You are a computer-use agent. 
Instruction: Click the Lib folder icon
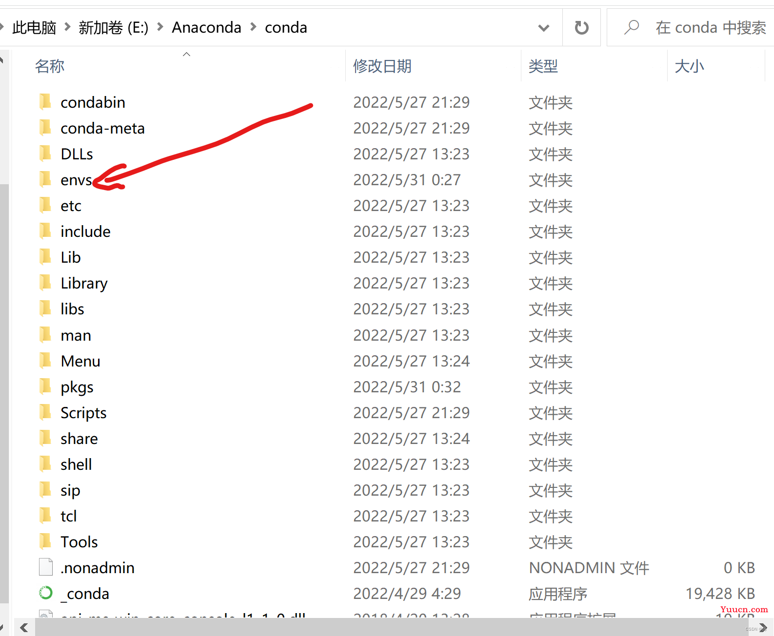(x=45, y=257)
